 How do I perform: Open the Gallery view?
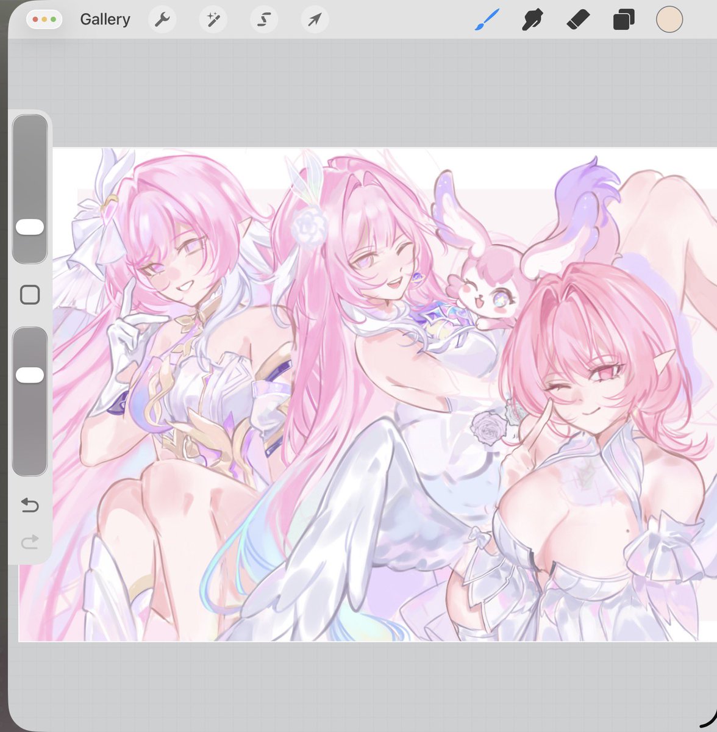pos(105,20)
